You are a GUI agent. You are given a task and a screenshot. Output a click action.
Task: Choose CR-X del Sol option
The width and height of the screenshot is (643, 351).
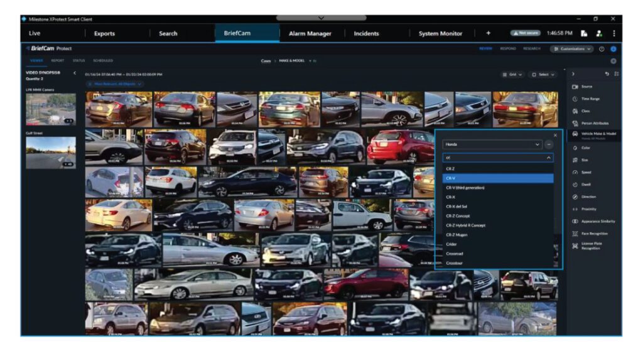point(498,206)
